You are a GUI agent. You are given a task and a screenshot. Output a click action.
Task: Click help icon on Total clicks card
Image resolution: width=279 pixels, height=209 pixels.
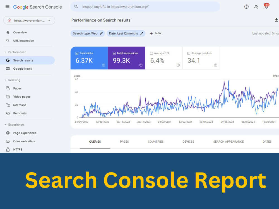[104, 65]
